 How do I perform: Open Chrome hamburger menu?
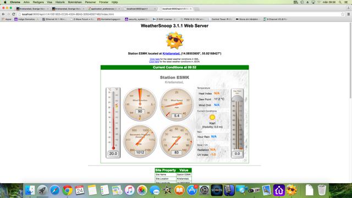349,14
